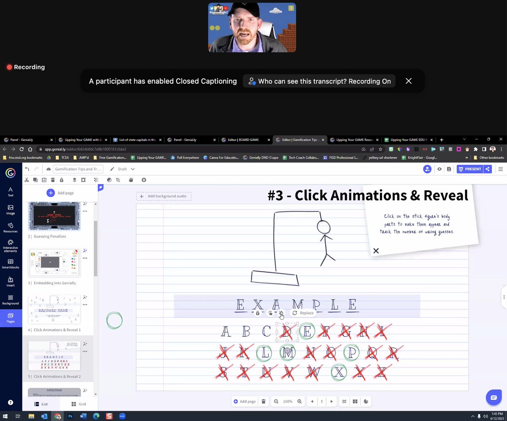Screen dimensions: 507x421
Task: Open the Image panel in sidebar
Action: point(11,210)
